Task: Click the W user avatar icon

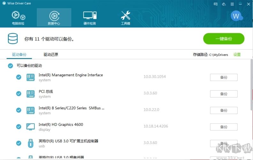Action: click(236, 16)
